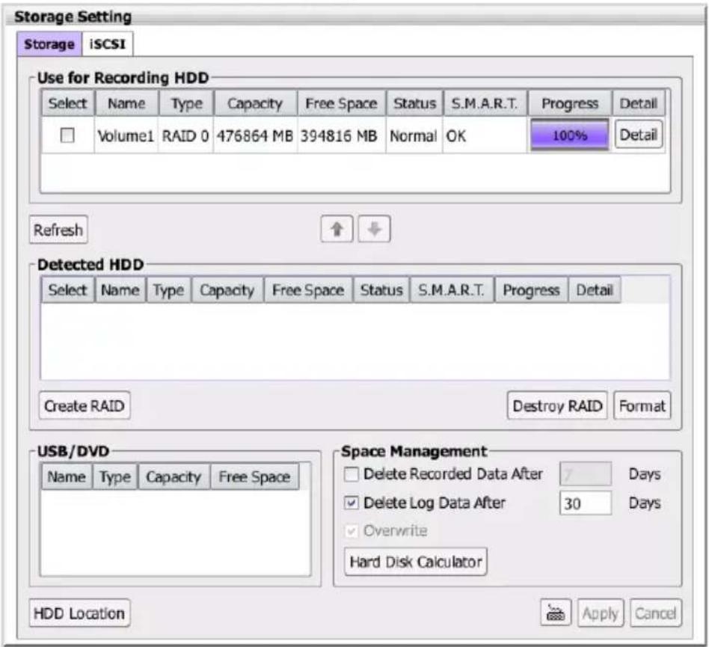Screen dimensions: 709x647
Task: Click the Destroy RAID button
Action: point(557,405)
